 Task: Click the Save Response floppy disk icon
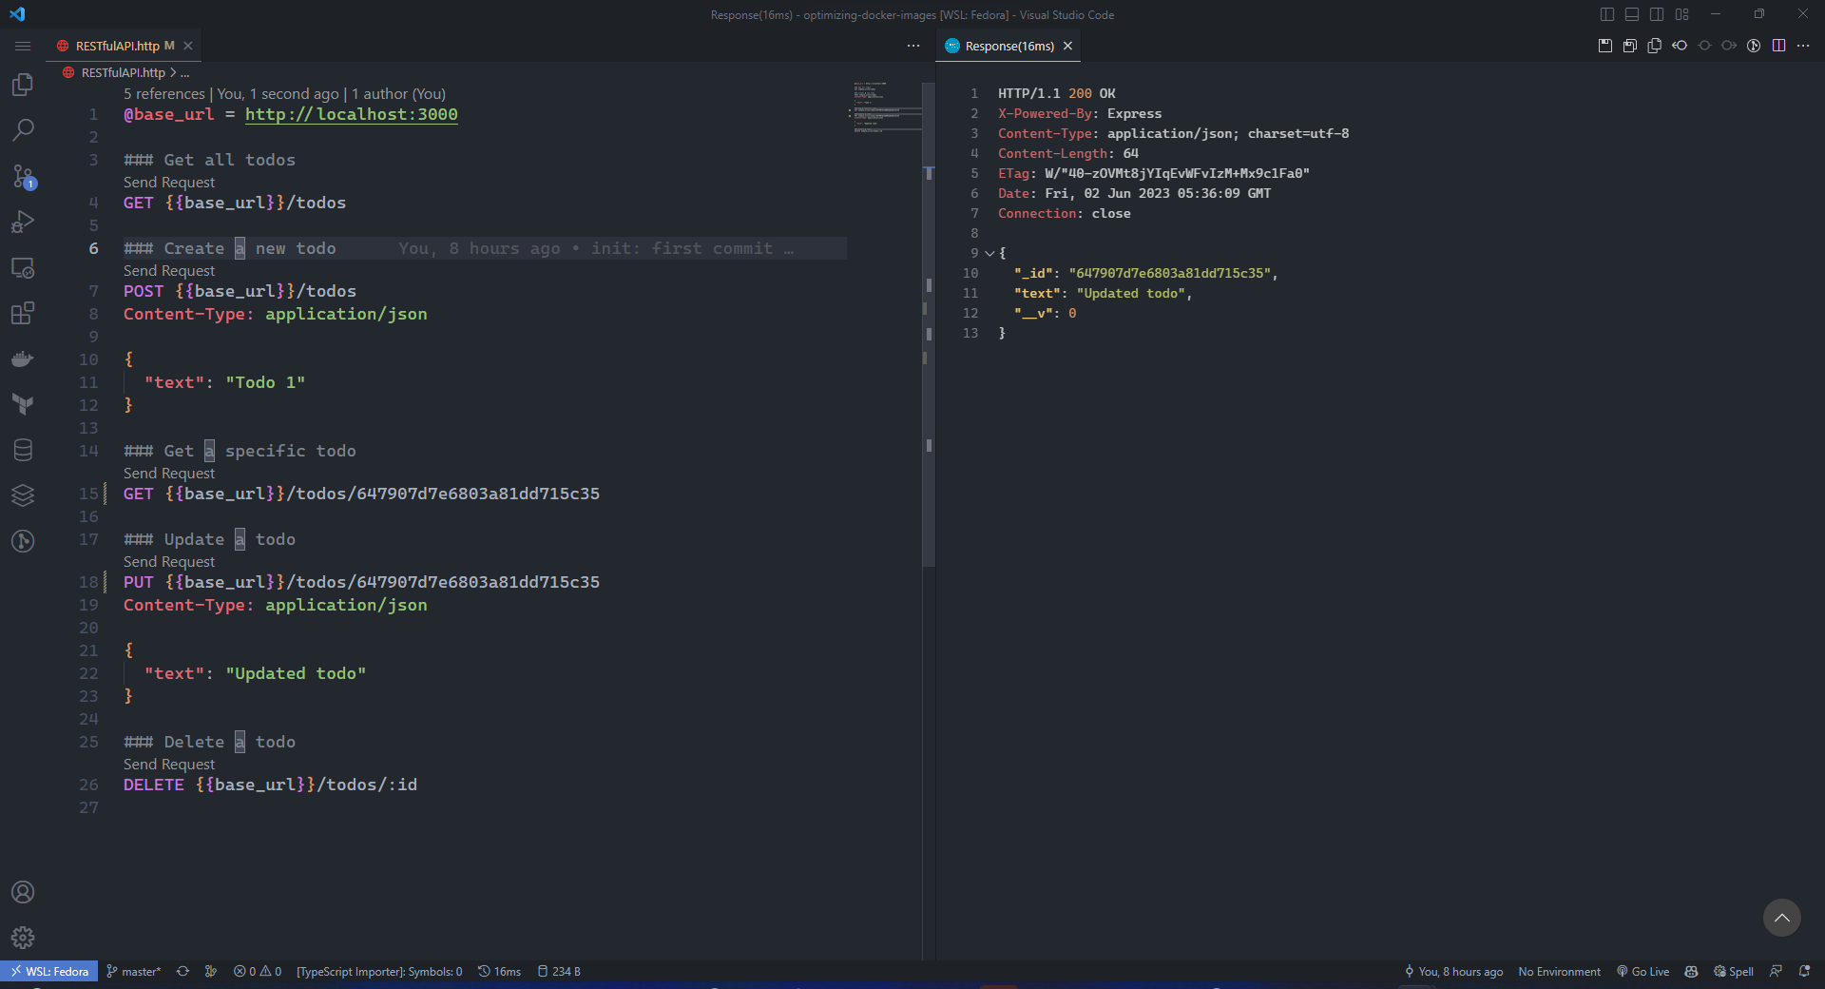click(x=1605, y=46)
